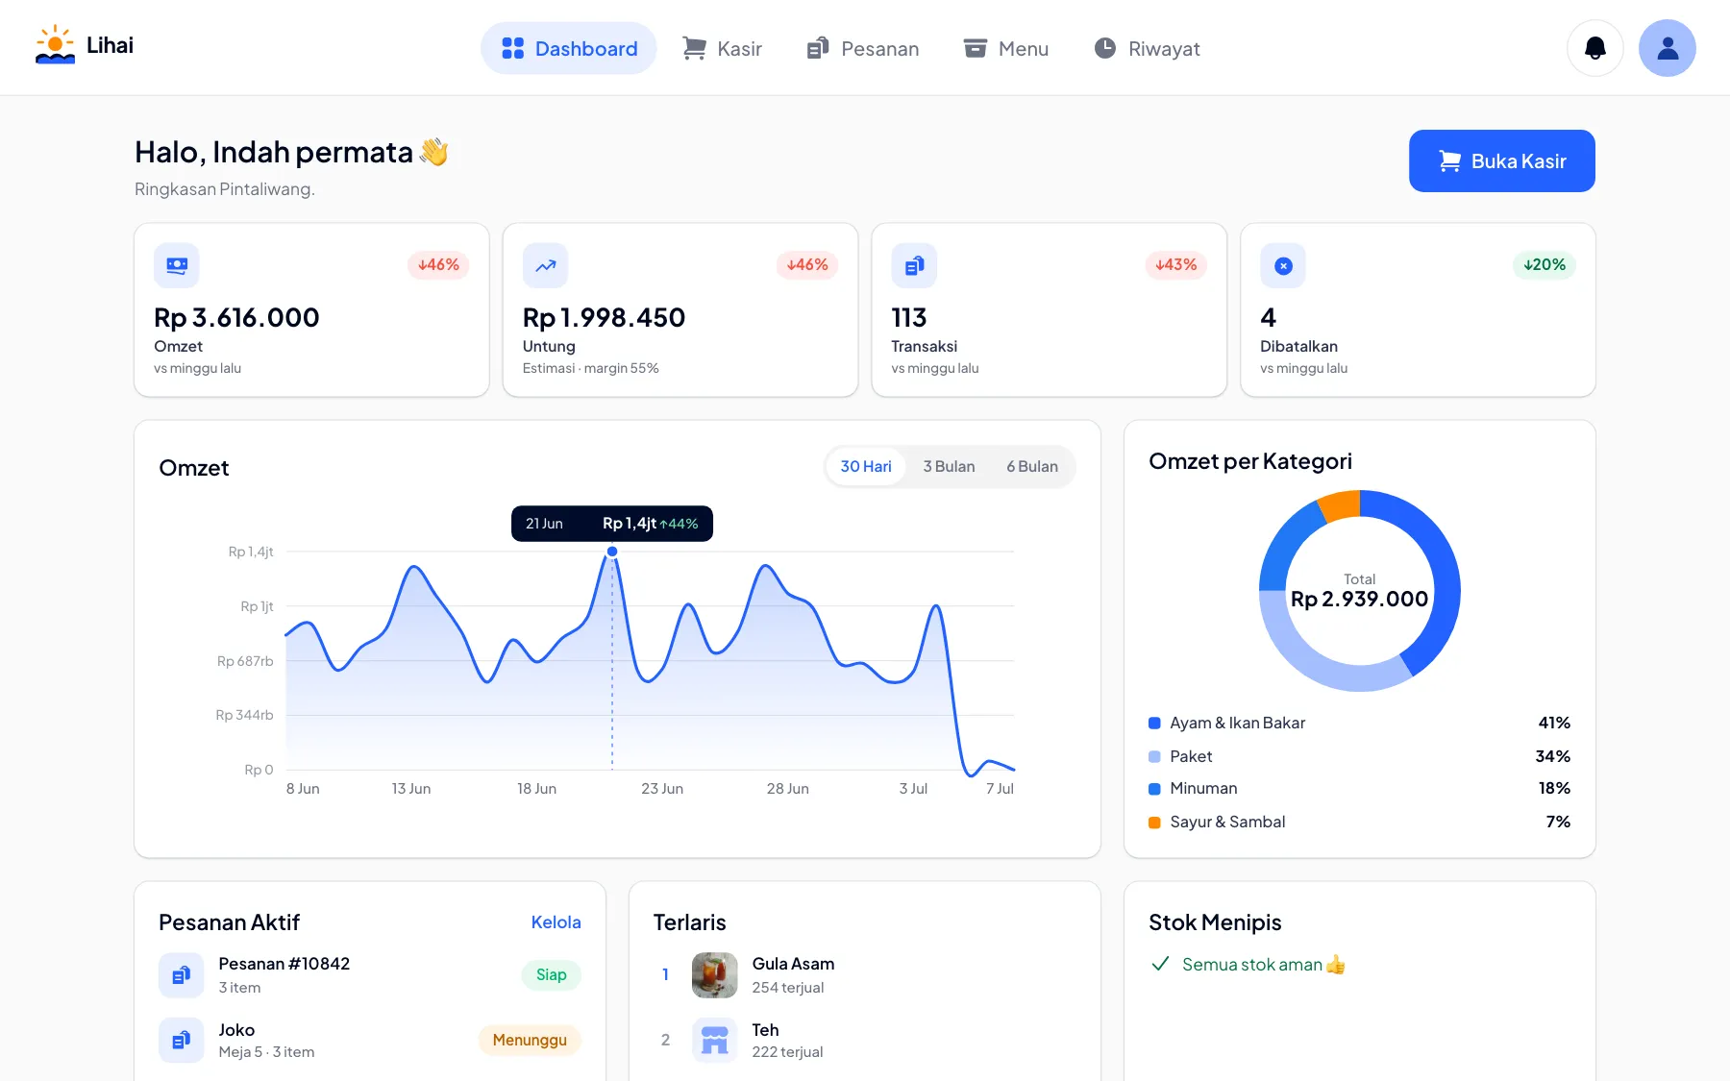Click the Untung 46% change badge
This screenshot has width=1730, height=1081.
807,265
